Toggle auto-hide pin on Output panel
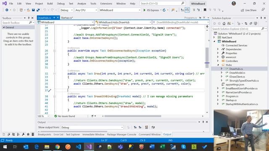Image resolution: width=269 pixels, height=151 pixels. click(x=203, y=122)
